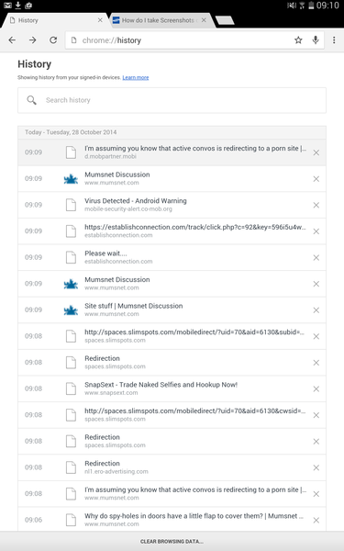Delete the establishconnection.com track/click.php entry
Viewport: 344px width, 551px height.
click(x=316, y=231)
